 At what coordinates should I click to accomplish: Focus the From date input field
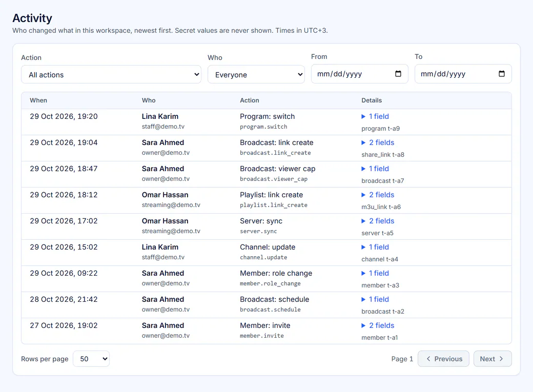[x=360, y=74]
